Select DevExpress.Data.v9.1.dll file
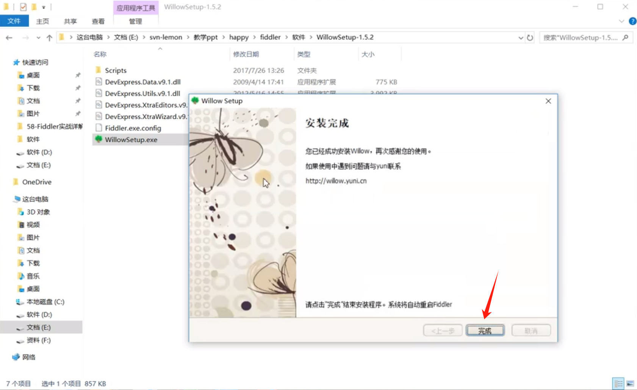This screenshot has width=637, height=390. click(x=142, y=82)
